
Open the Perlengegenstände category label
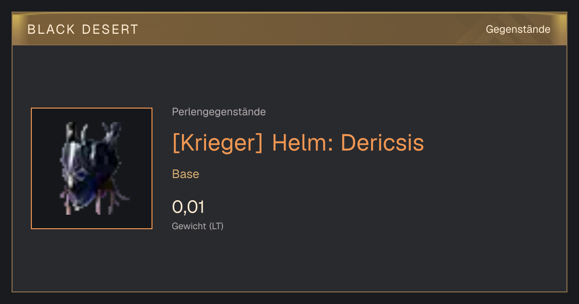pyautogui.click(x=219, y=112)
